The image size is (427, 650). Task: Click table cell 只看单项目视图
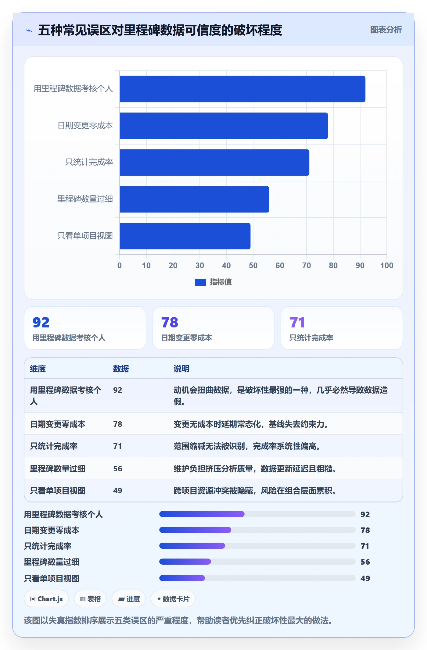tap(58, 491)
